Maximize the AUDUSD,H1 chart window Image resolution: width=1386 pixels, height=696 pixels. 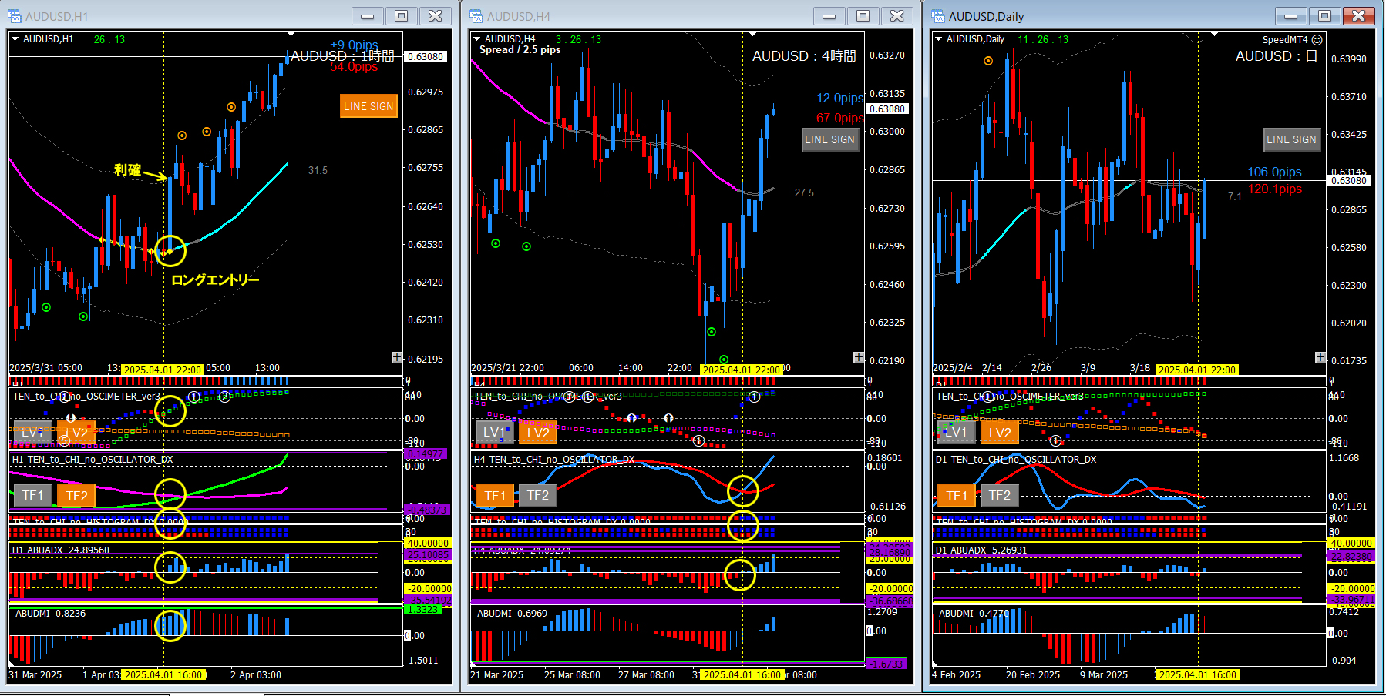click(x=402, y=16)
